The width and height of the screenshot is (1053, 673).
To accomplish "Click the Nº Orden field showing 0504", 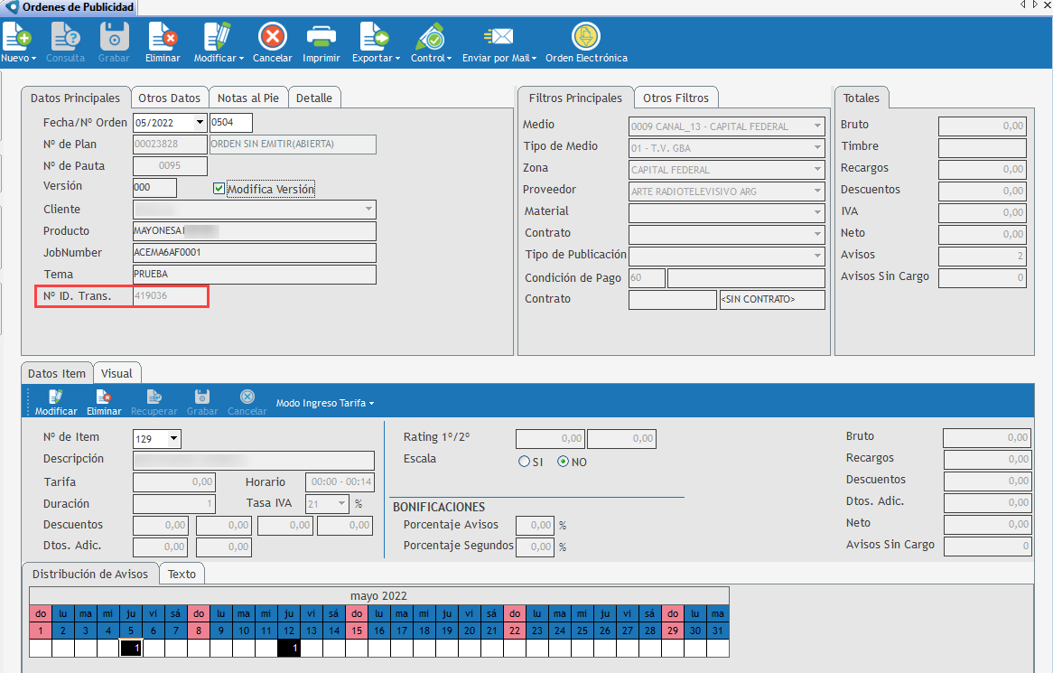I will (x=231, y=123).
